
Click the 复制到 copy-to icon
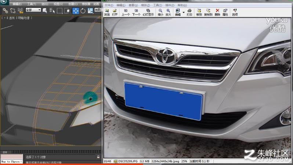coord(208,12)
